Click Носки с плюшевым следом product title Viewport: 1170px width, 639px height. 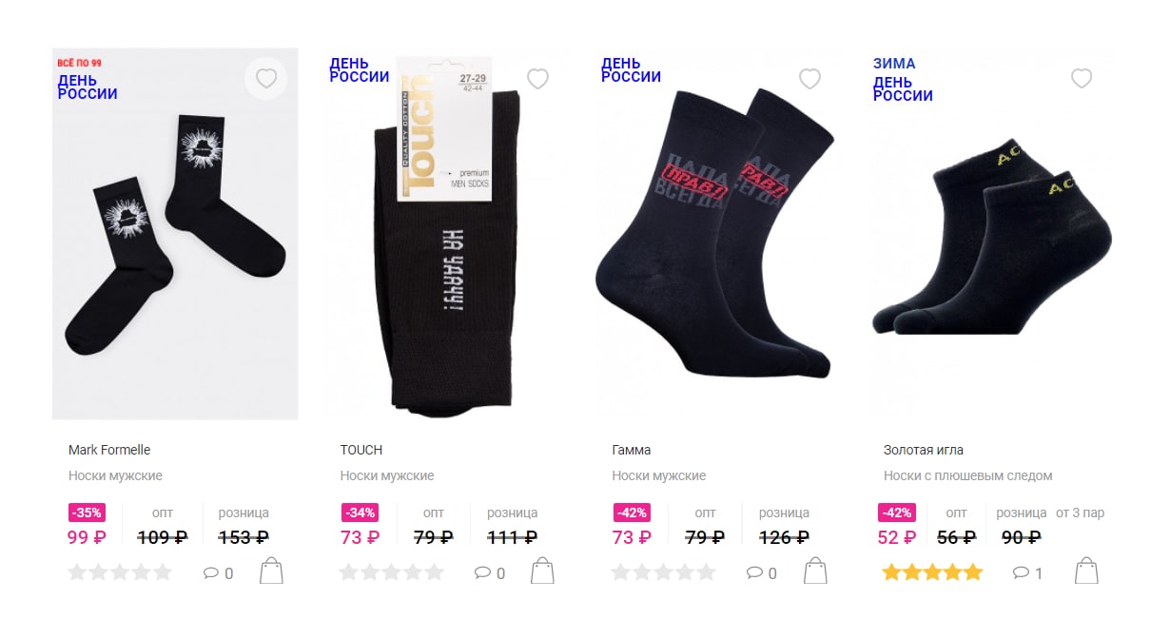[x=968, y=475]
